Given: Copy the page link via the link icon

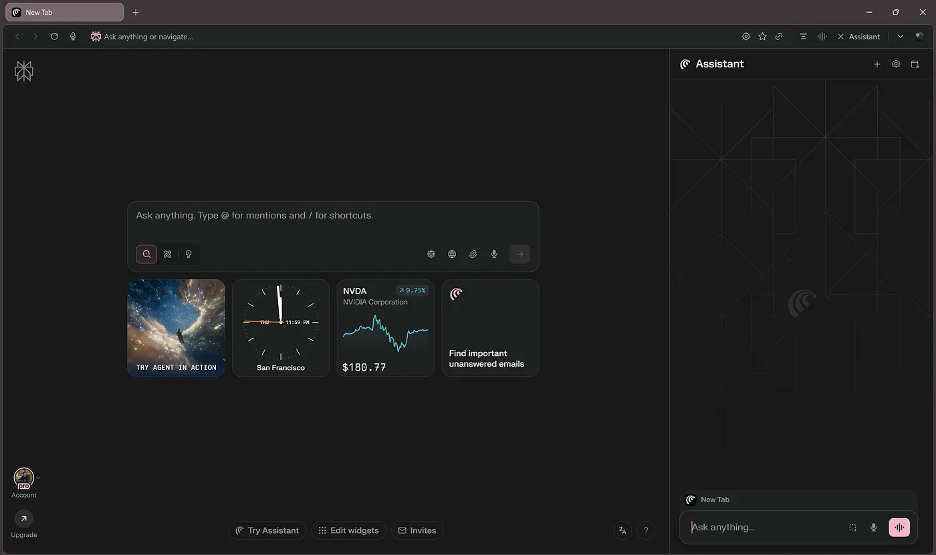Looking at the screenshot, I should click(779, 36).
